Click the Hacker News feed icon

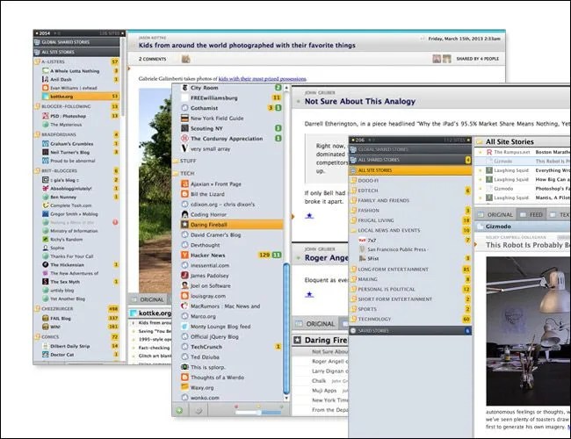184,255
